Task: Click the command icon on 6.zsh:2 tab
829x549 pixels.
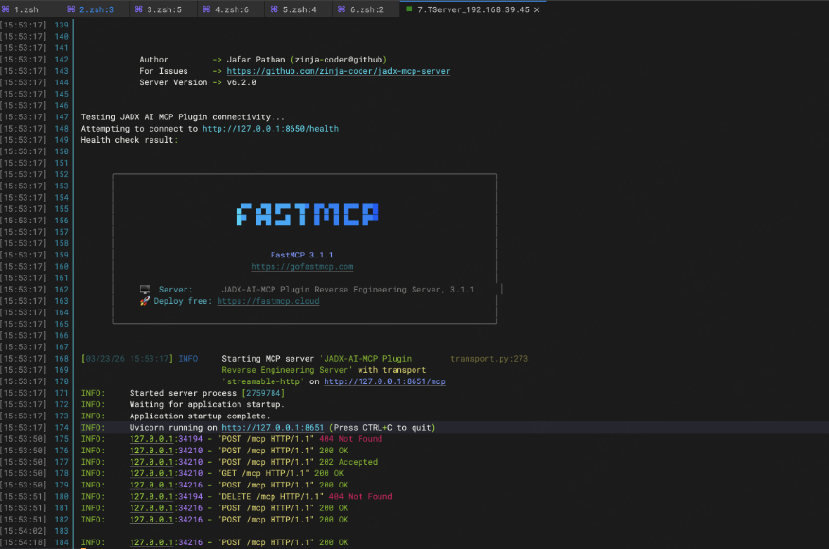Action: 342,9
